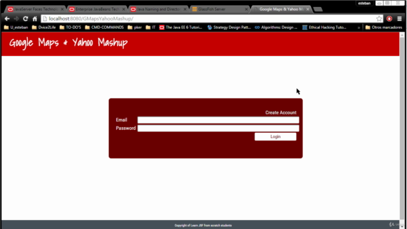Expand the hidden bookmarks overflow chevron
This screenshot has width=407, height=229.
(359, 27)
